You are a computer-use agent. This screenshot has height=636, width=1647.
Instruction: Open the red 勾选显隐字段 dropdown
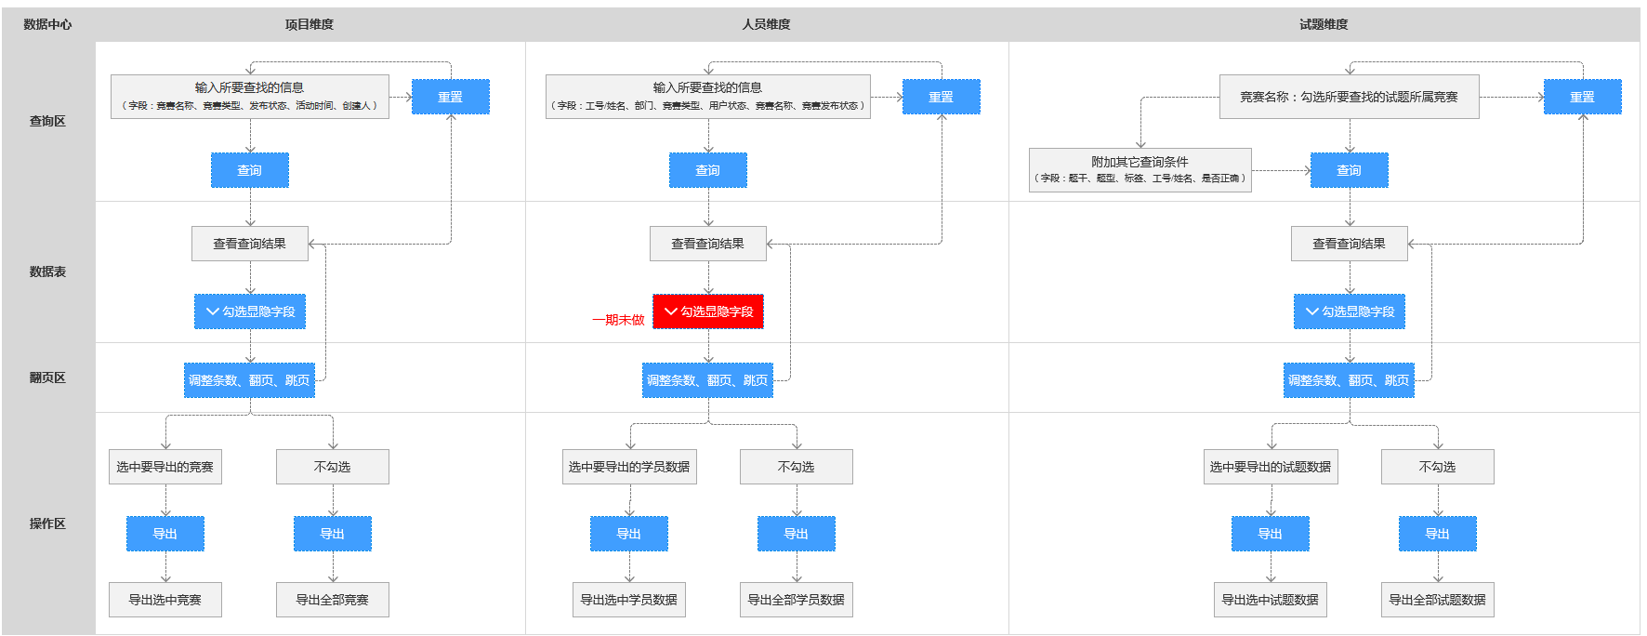click(x=707, y=311)
